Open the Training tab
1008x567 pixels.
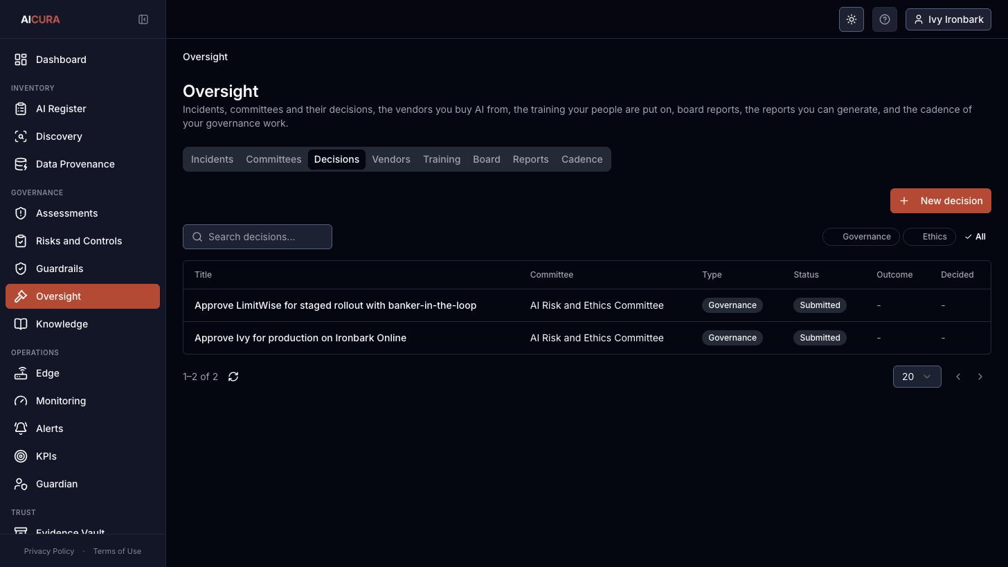click(442, 159)
